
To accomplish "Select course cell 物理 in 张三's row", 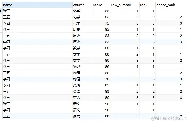I will (82, 67).
